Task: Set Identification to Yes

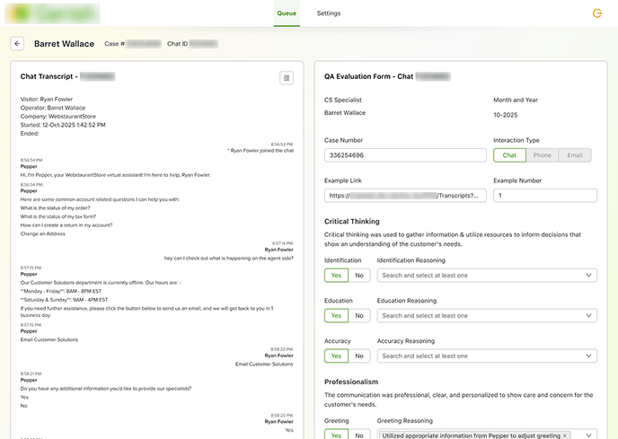Action: click(336, 276)
